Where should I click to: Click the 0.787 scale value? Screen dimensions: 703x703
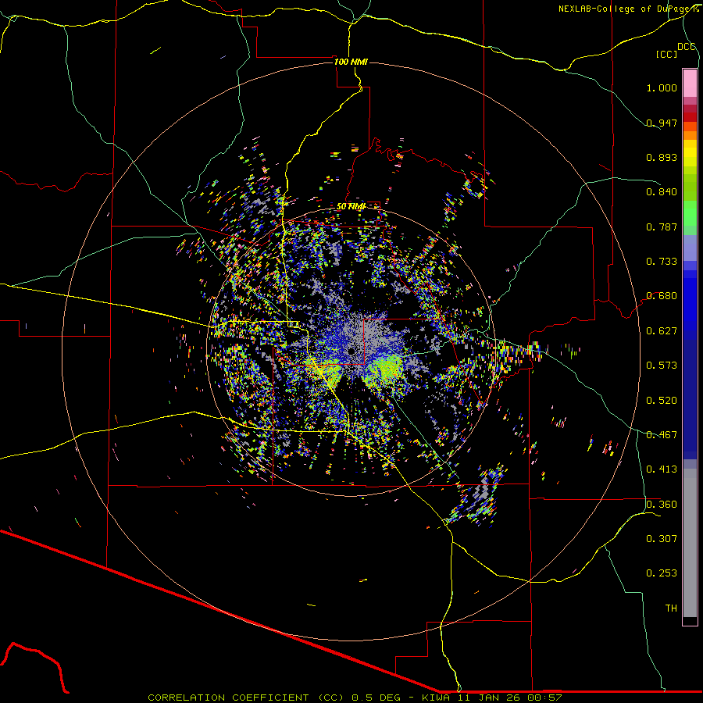[x=662, y=227]
